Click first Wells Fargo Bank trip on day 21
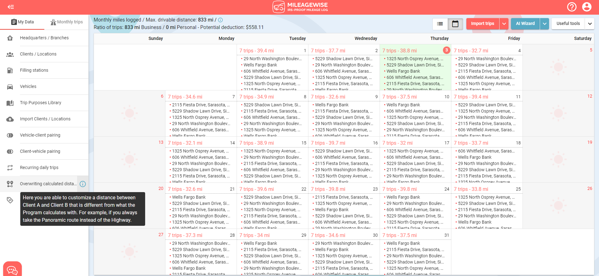Image resolution: width=599 pixels, height=276 pixels. [189, 197]
